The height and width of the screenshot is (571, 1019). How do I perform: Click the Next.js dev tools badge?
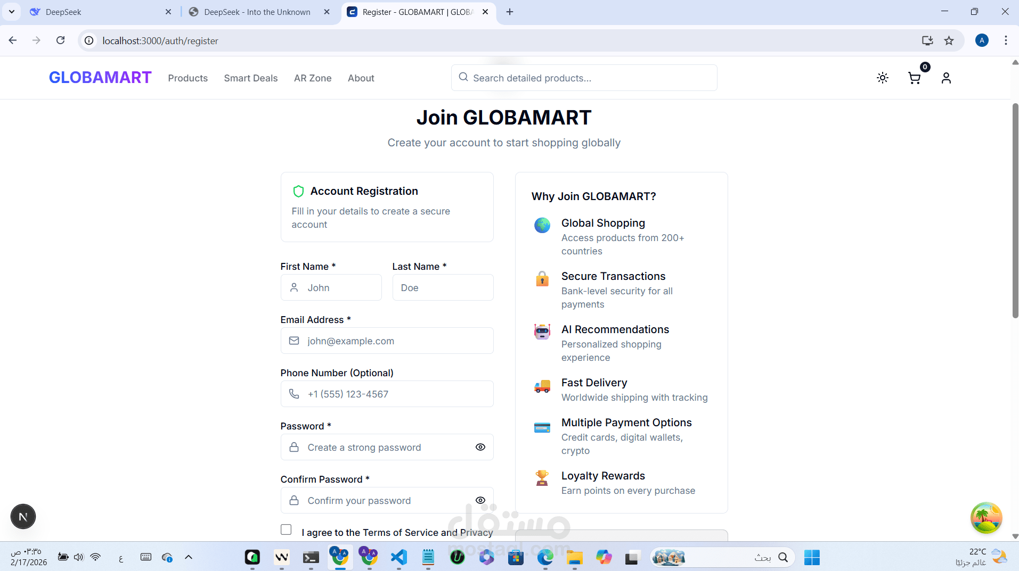[x=23, y=516]
